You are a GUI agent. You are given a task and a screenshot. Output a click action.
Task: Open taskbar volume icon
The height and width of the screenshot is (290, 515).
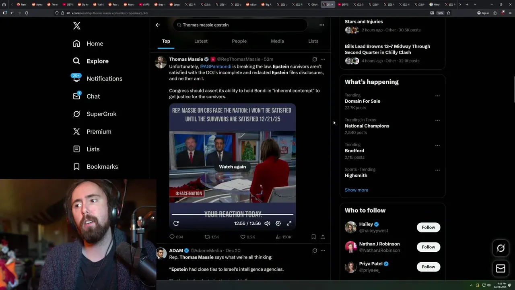tap(489, 285)
